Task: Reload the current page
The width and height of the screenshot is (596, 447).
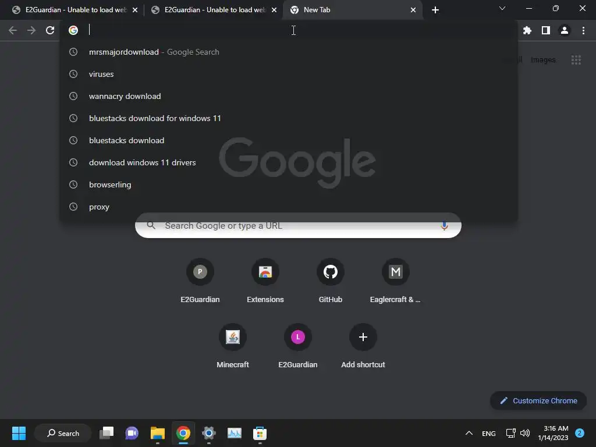Action: pos(50,30)
